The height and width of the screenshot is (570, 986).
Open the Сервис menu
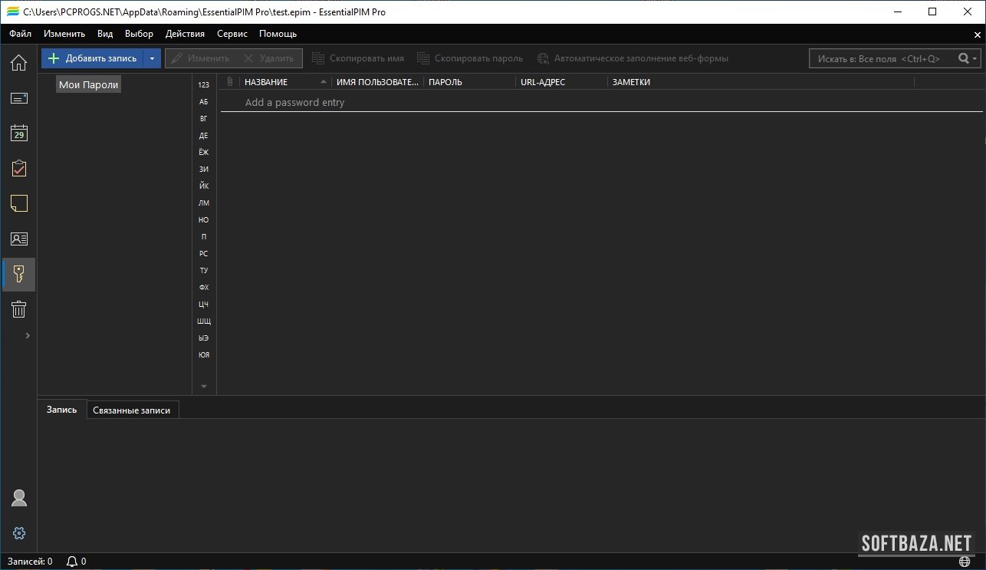click(x=232, y=34)
